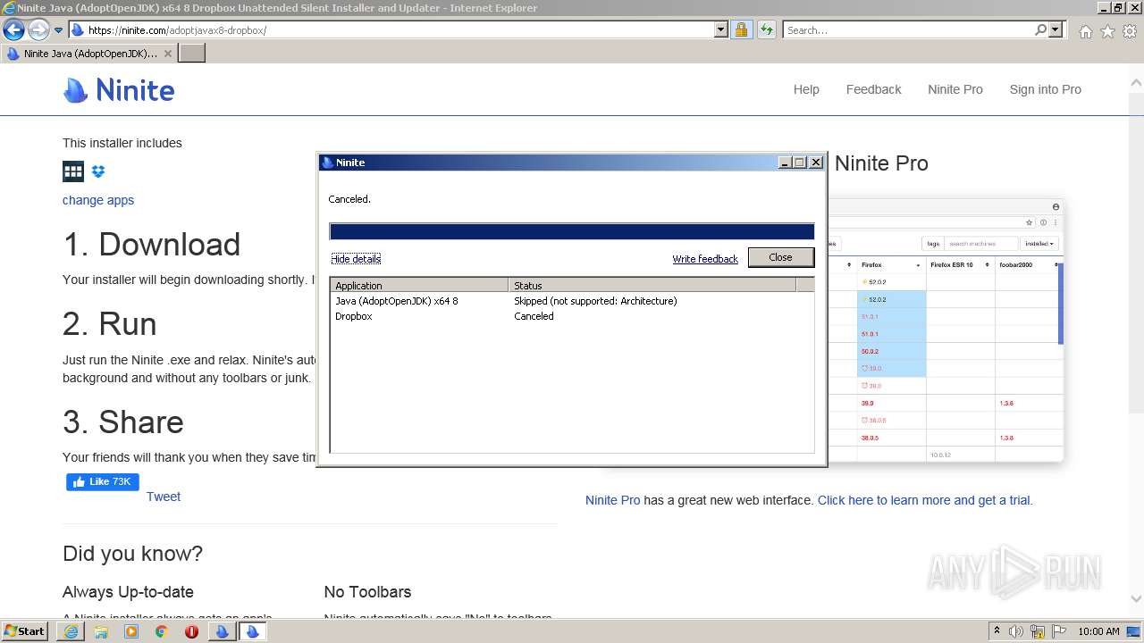Sort by the Status column header

click(652, 286)
